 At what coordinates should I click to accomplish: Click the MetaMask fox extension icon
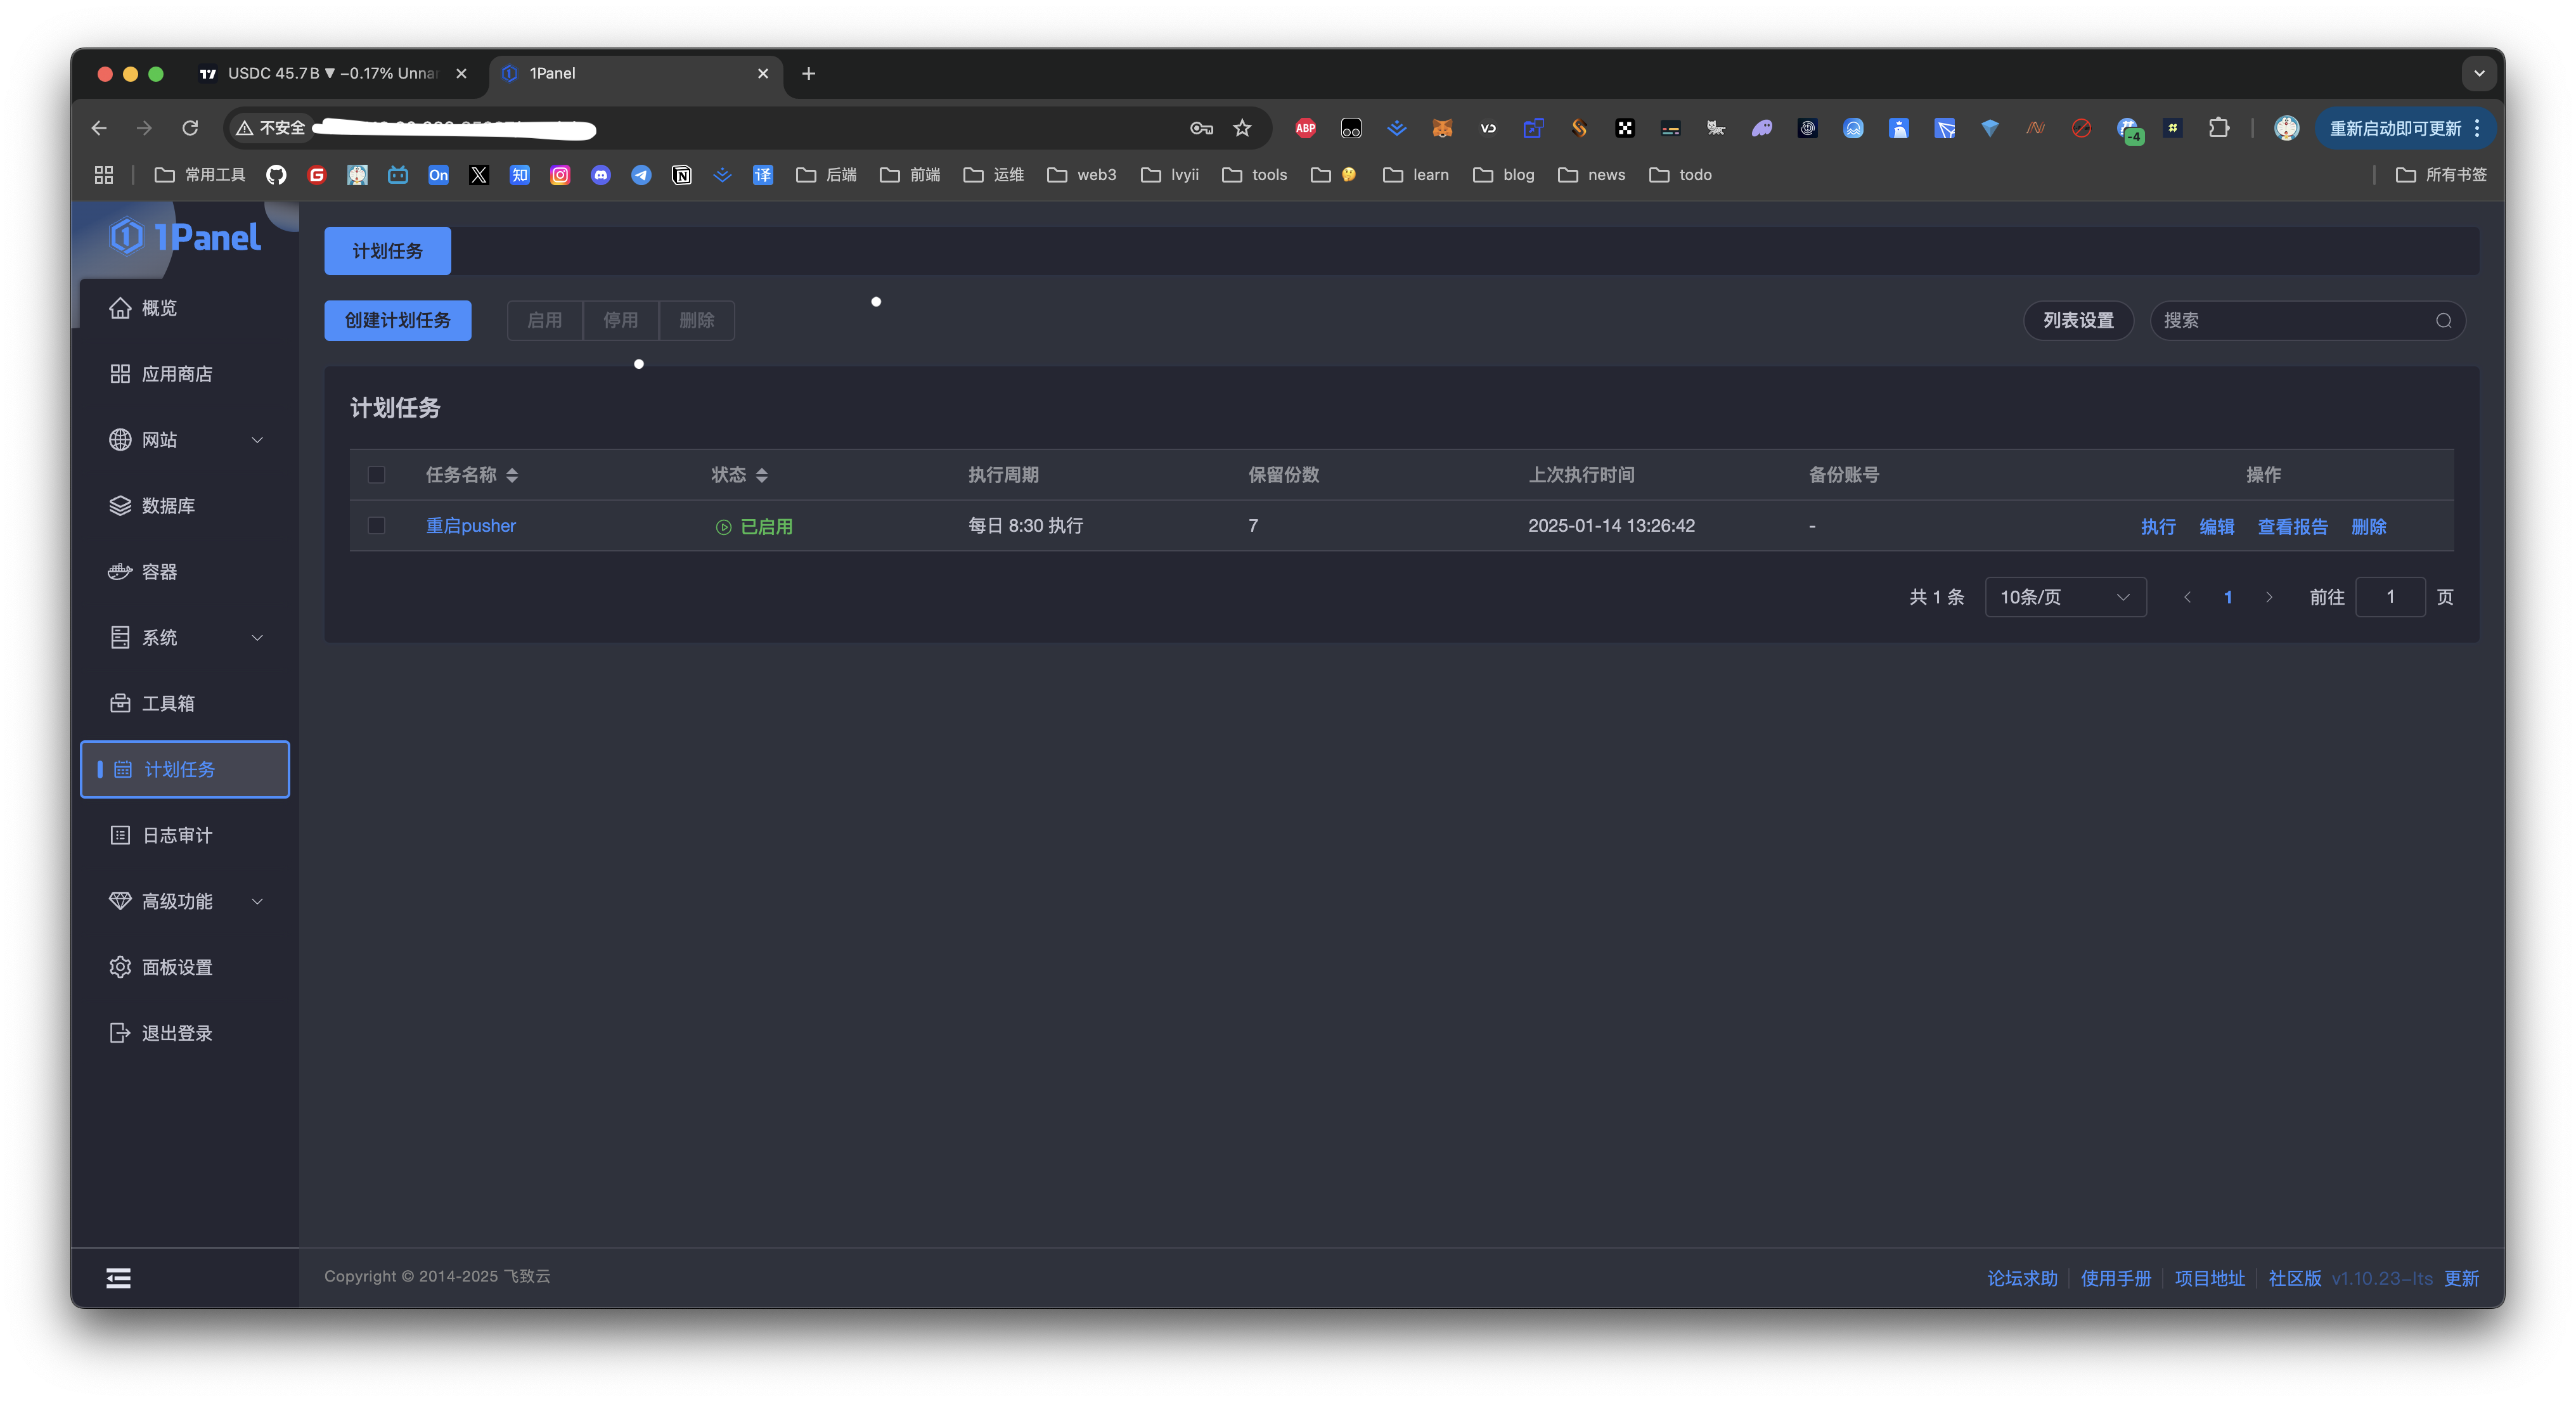(1442, 128)
